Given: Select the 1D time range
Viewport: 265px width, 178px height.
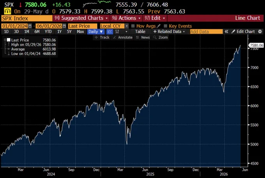Looking at the screenshot, I should [x=6, y=32].
